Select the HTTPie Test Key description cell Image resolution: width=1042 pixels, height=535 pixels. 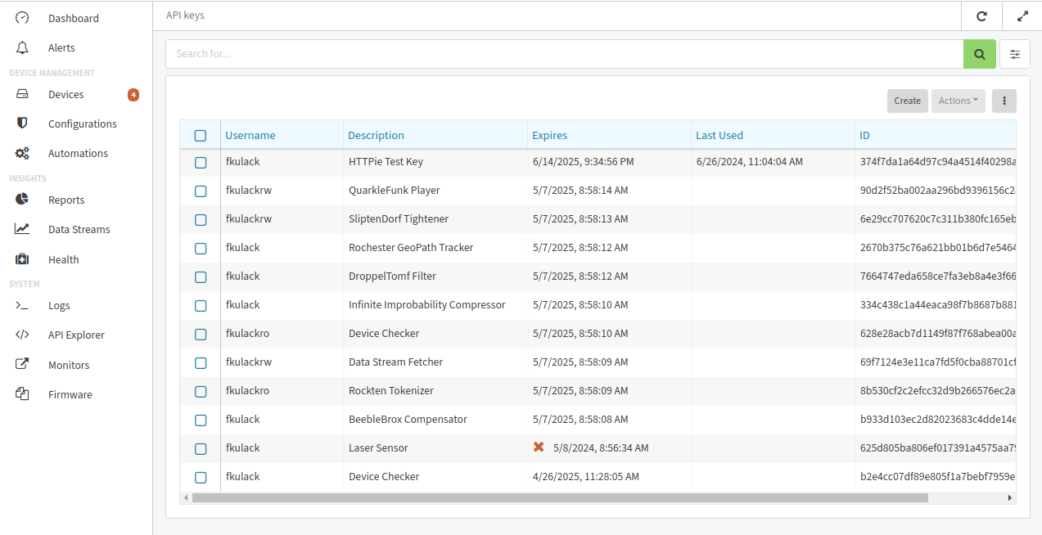click(386, 161)
